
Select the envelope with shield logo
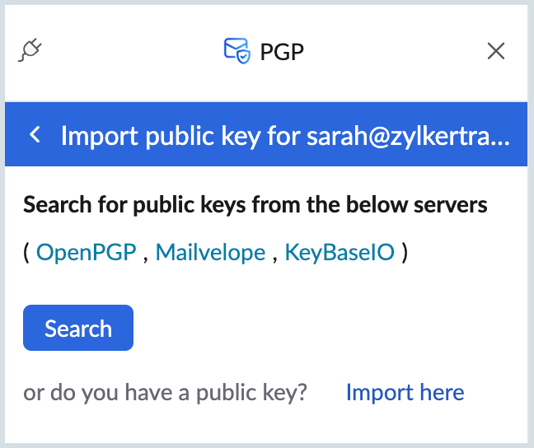point(237,51)
